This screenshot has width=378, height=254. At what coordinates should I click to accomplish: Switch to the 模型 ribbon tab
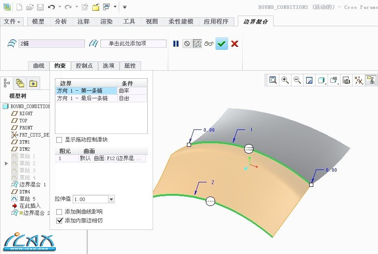(x=38, y=22)
